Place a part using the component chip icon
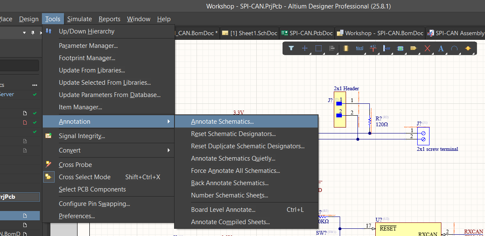485x236 pixels. [x=346, y=48]
